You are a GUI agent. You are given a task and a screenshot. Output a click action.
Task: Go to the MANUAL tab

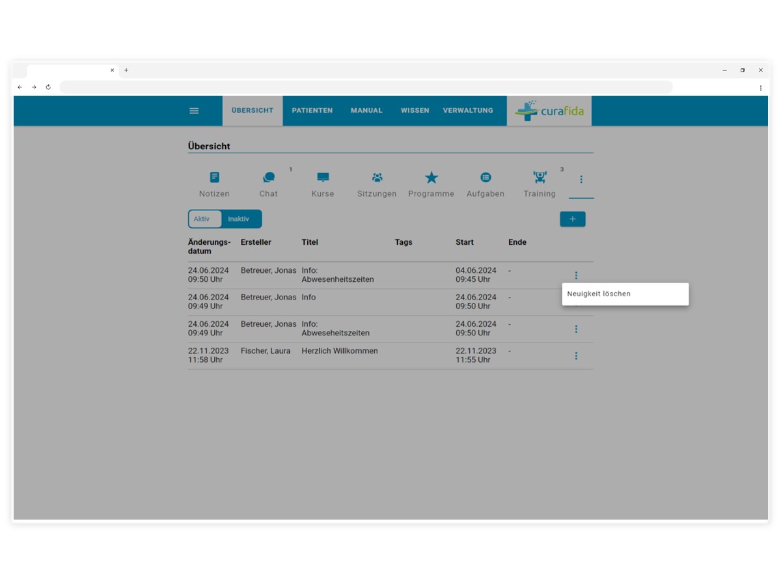pyautogui.click(x=366, y=111)
